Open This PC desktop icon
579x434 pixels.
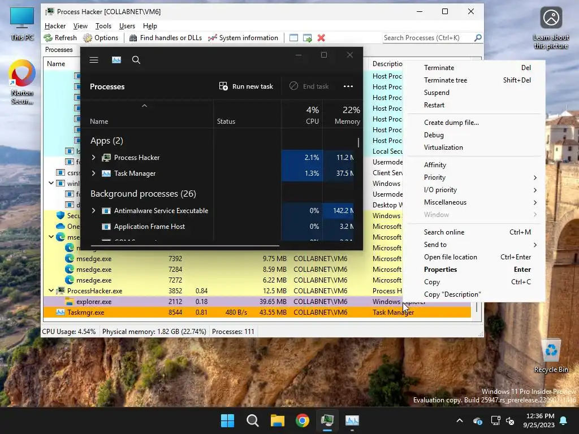pos(22,24)
